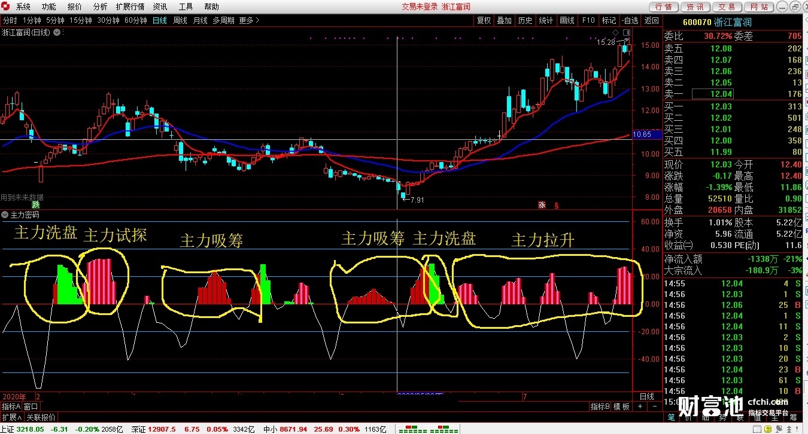Click the 交易 button at top right
Viewport: 808px width, 434px height.
727,7
